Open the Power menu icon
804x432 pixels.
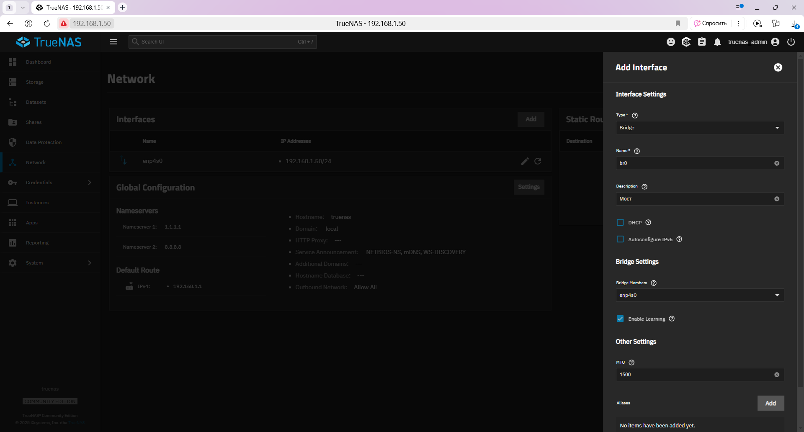click(791, 42)
